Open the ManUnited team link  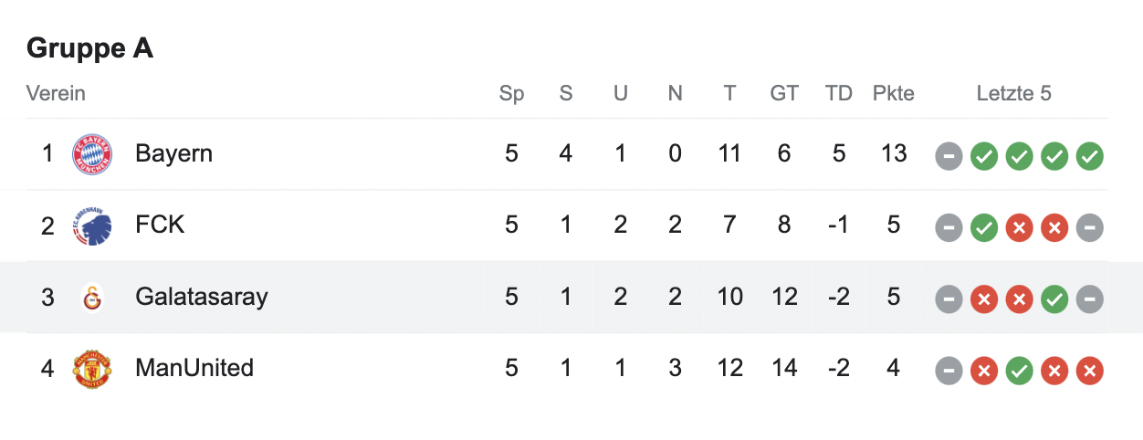pos(194,368)
